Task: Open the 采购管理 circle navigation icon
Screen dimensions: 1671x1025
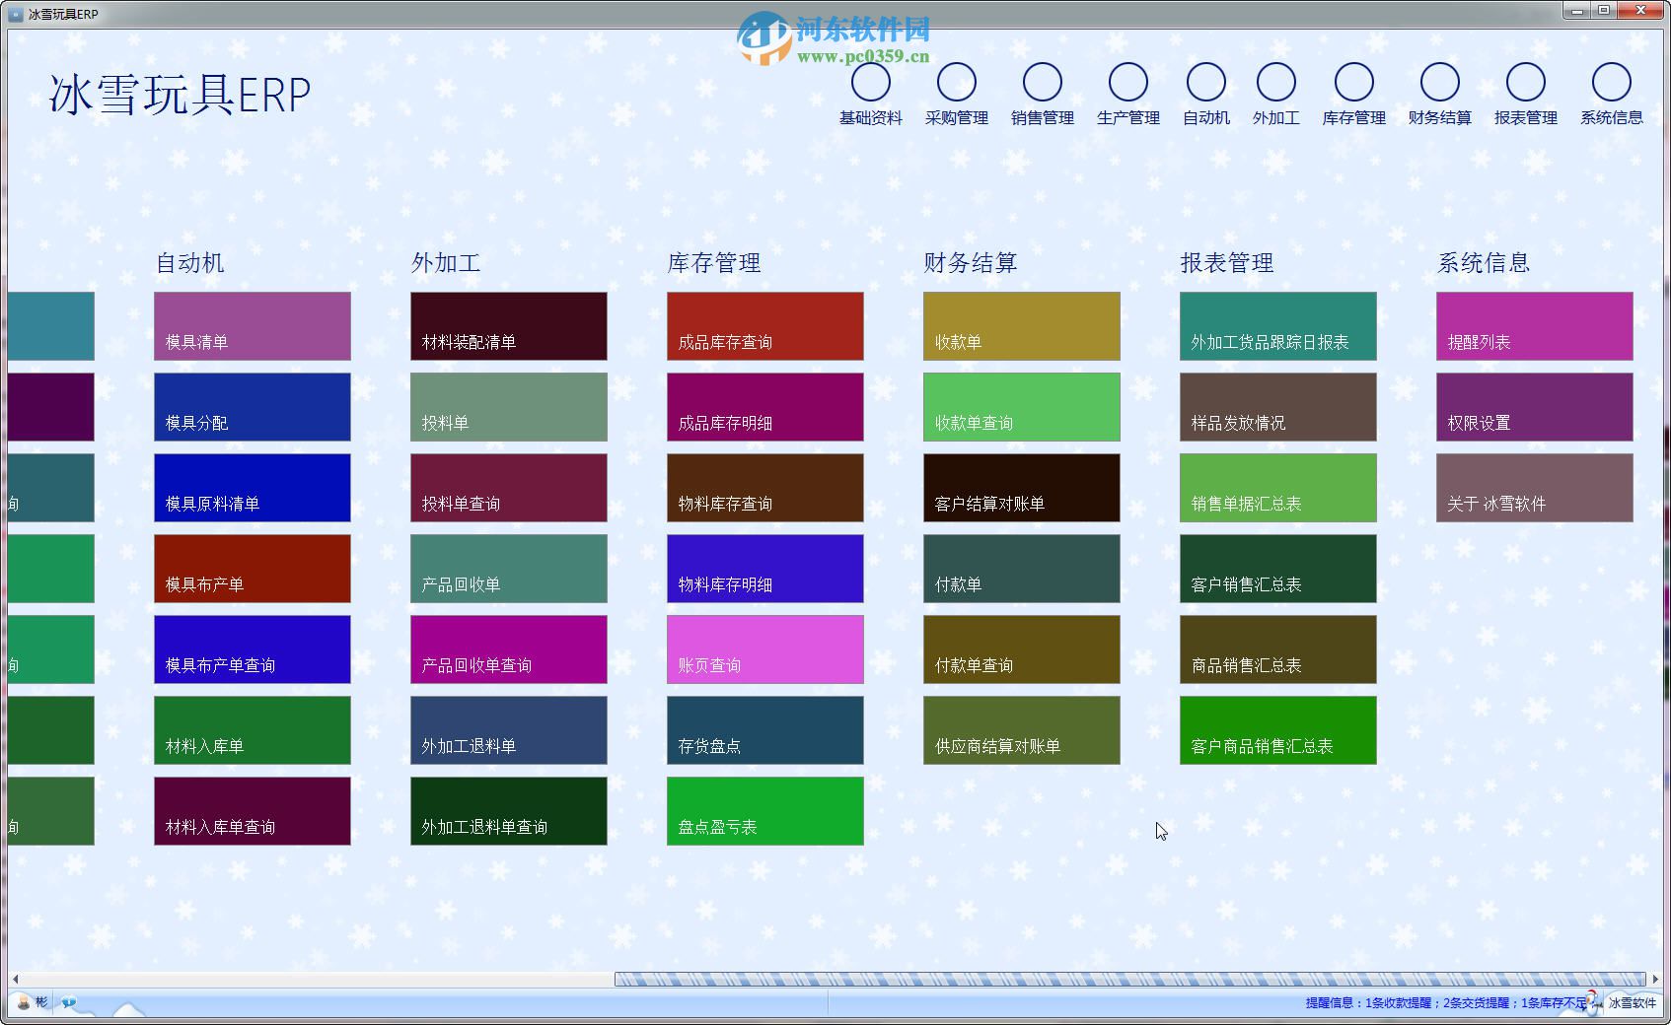Action: click(x=957, y=82)
